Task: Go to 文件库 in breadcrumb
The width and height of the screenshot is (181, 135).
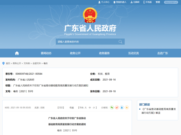Action: click(x=27, y=63)
